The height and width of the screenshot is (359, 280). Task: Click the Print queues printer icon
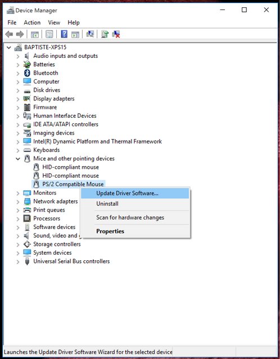click(27, 210)
